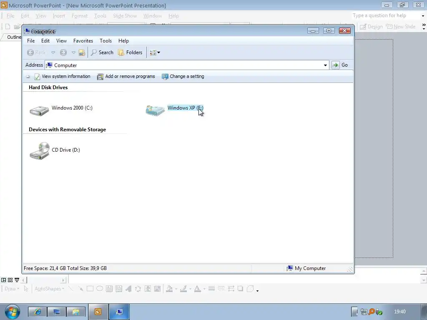The height and width of the screenshot is (320, 427).
Task: Click the Back arrow in Computer window
Action: pyautogui.click(x=37, y=52)
